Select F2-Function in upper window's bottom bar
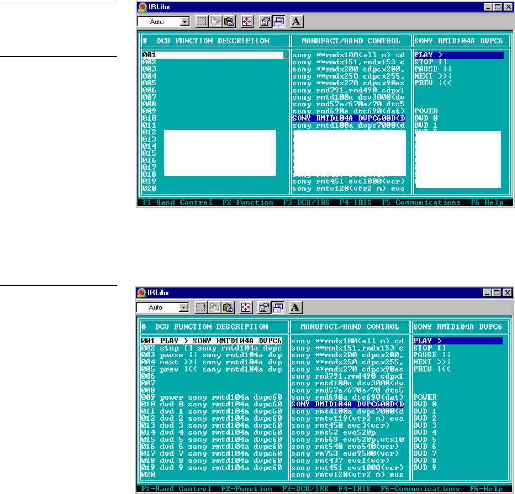Viewport: 515px width, 494px height. click(x=247, y=202)
